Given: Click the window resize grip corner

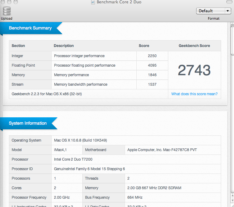Looking at the screenshot, I should tap(232, 205).
